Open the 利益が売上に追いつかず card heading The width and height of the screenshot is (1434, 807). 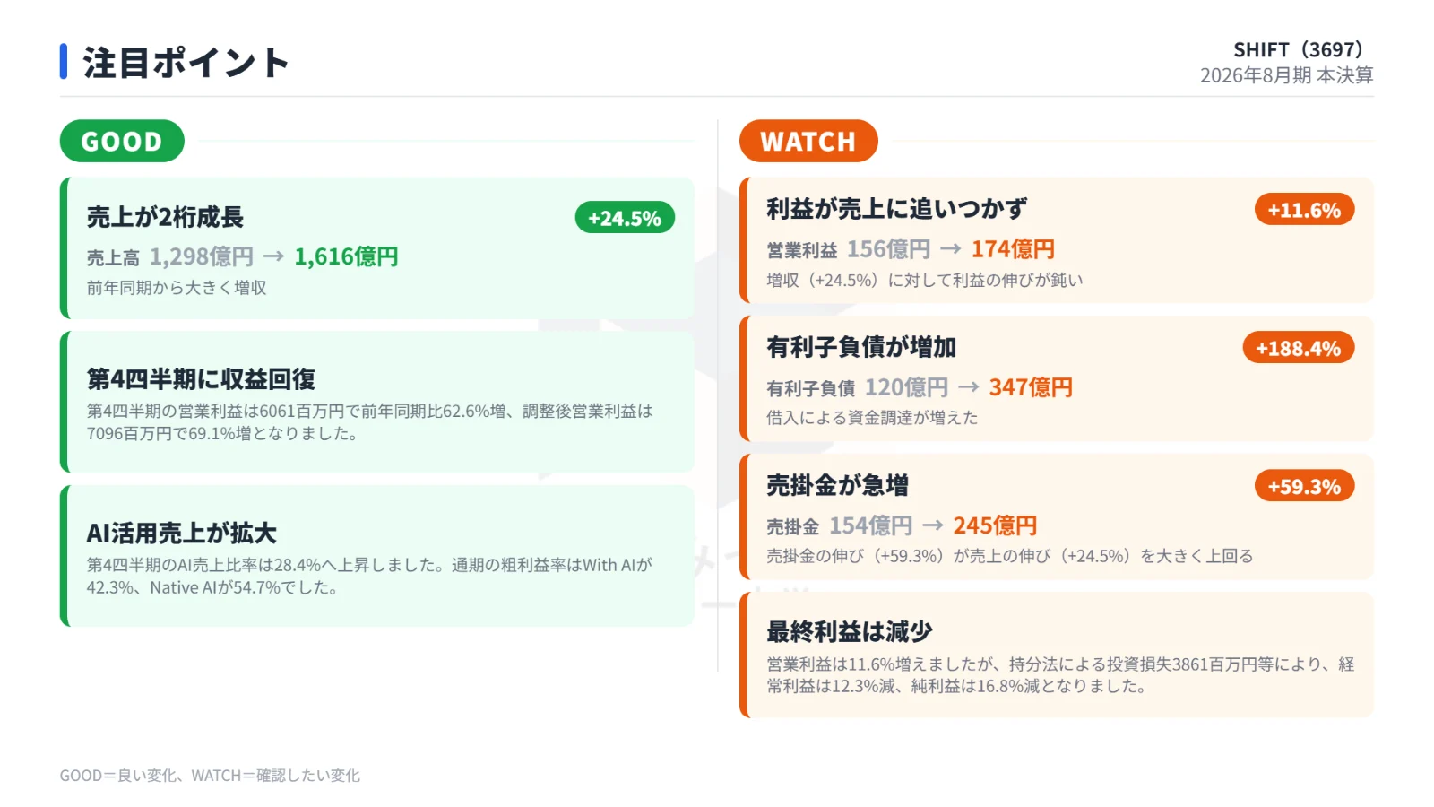tap(896, 209)
